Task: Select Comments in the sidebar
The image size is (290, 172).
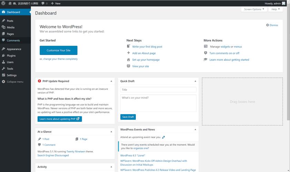Action: (x=16, y=40)
